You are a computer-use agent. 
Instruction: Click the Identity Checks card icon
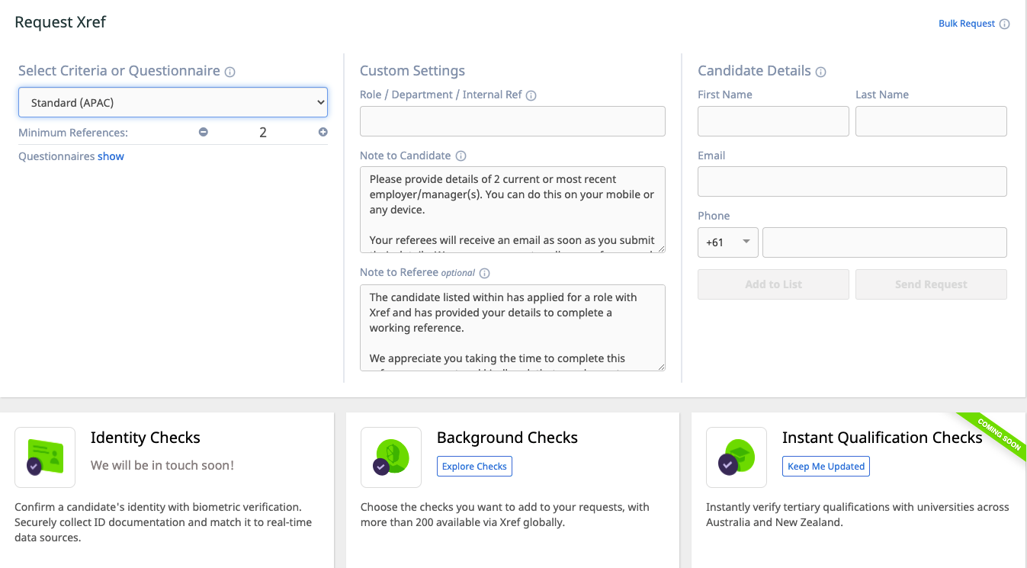click(45, 457)
